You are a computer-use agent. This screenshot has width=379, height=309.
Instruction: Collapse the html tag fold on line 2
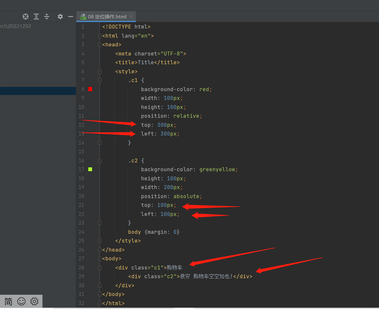pyautogui.click(x=100, y=36)
